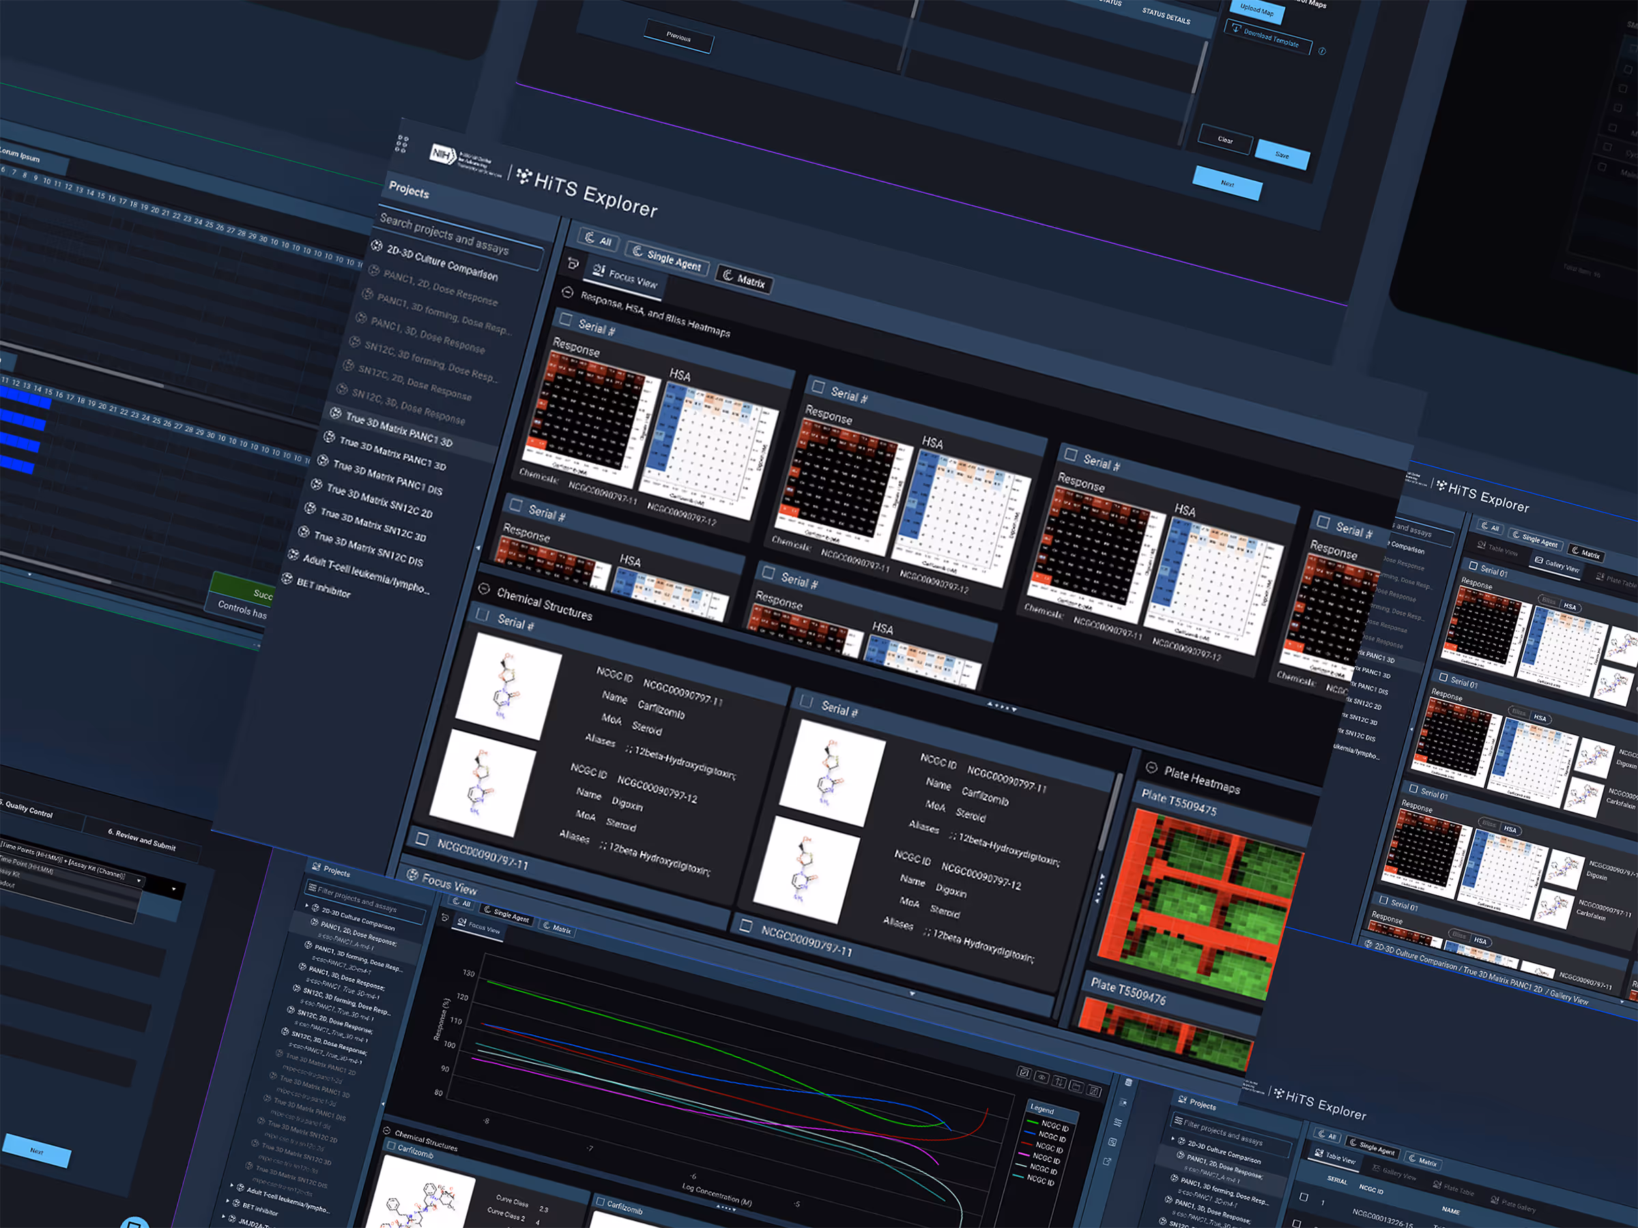Check the row 1 checkbox in Table View window

(1304, 1197)
